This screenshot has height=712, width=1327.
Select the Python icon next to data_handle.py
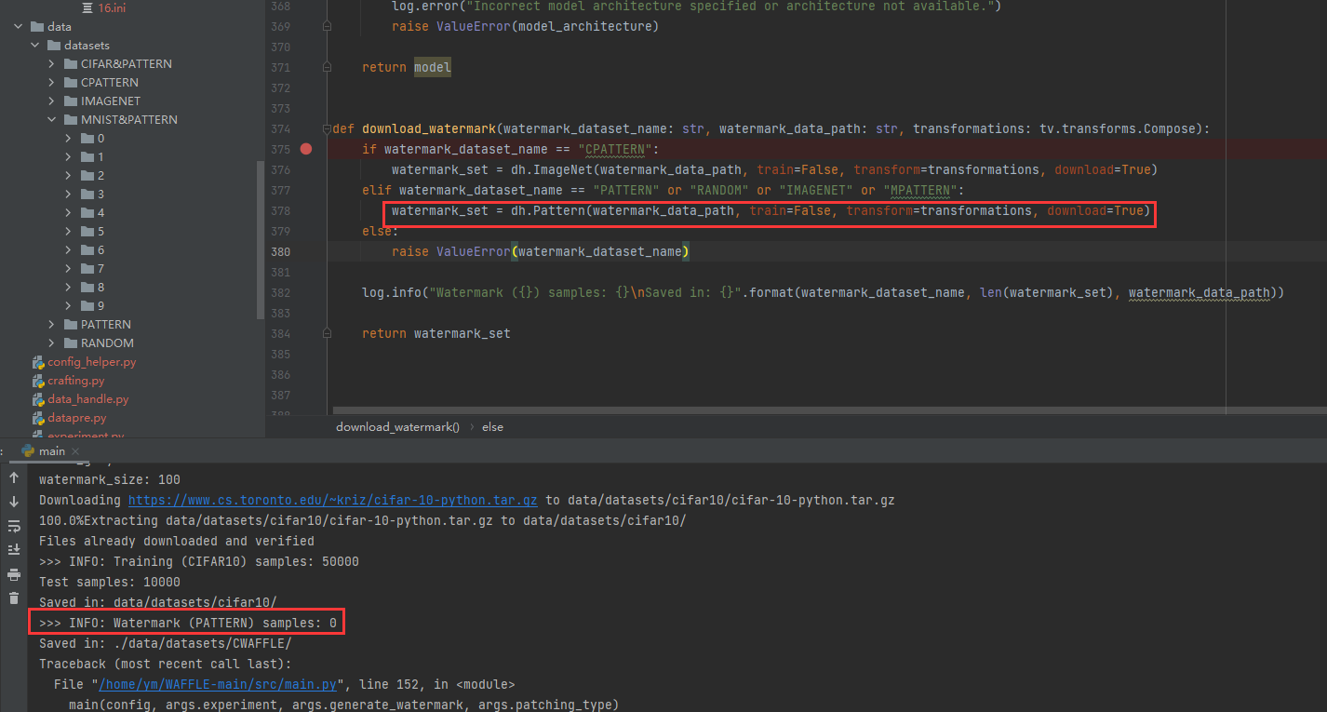tap(38, 398)
